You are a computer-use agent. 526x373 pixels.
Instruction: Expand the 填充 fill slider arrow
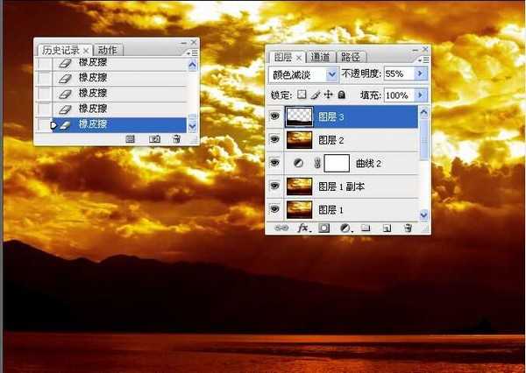coord(421,95)
